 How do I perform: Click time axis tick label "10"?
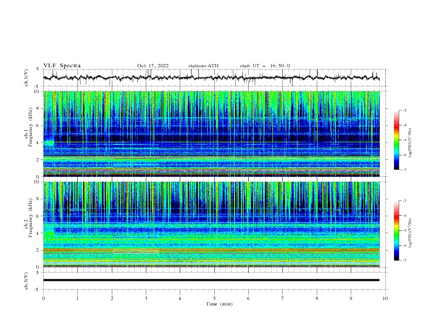385,298
